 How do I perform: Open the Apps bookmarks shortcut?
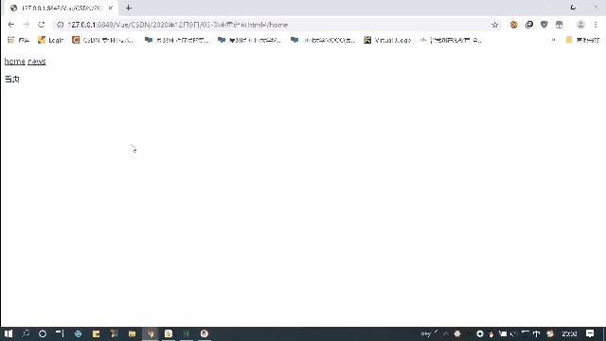click(x=18, y=40)
